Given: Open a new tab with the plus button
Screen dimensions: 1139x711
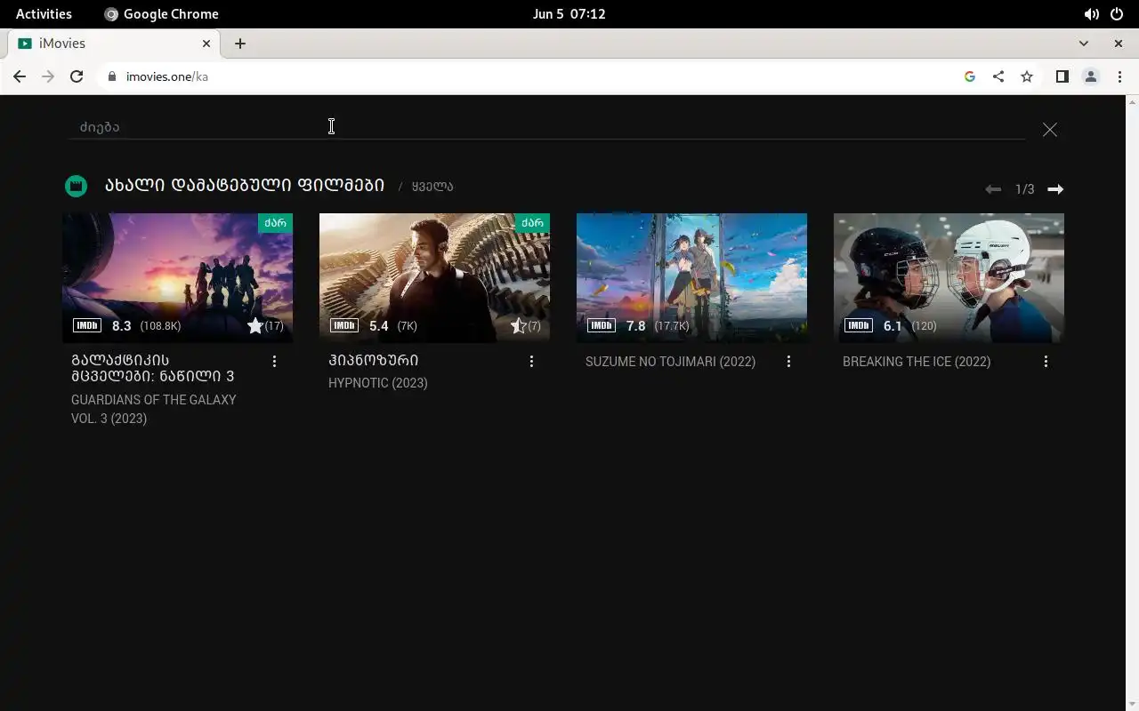Looking at the screenshot, I should [x=240, y=44].
